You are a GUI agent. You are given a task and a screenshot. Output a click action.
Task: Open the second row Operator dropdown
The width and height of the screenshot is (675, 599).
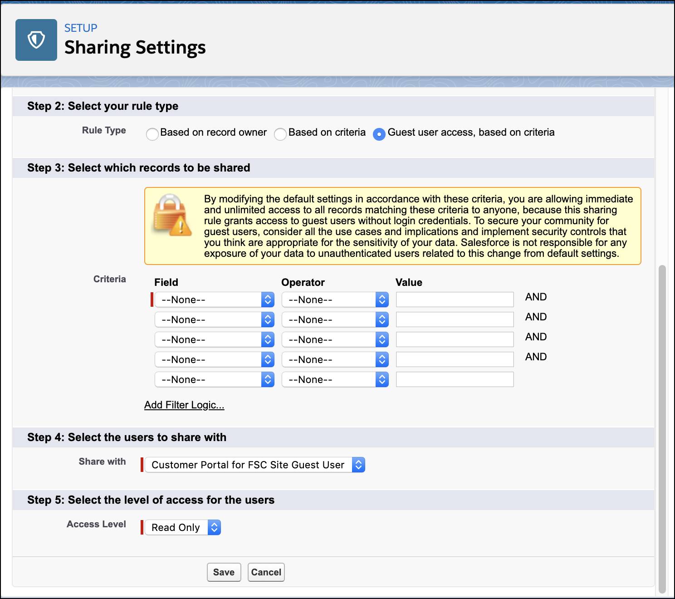[x=335, y=319]
